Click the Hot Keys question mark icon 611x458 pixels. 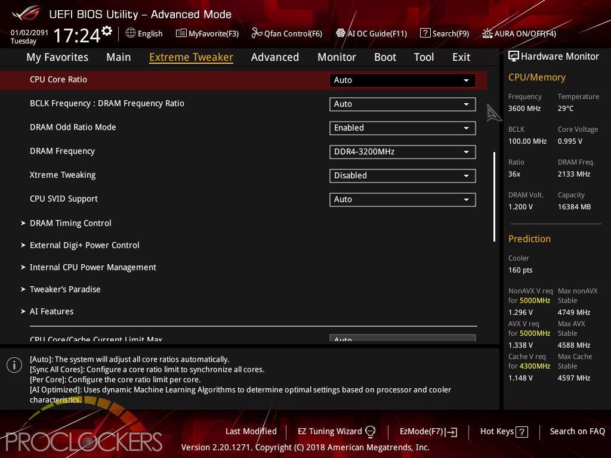point(521,432)
